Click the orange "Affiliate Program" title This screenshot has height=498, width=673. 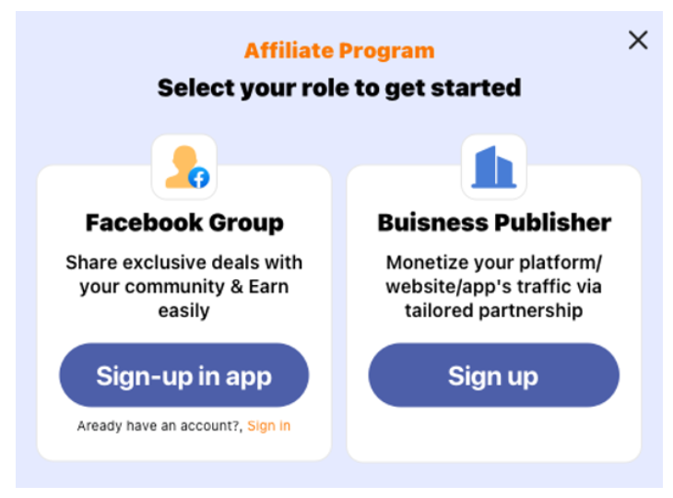click(338, 51)
